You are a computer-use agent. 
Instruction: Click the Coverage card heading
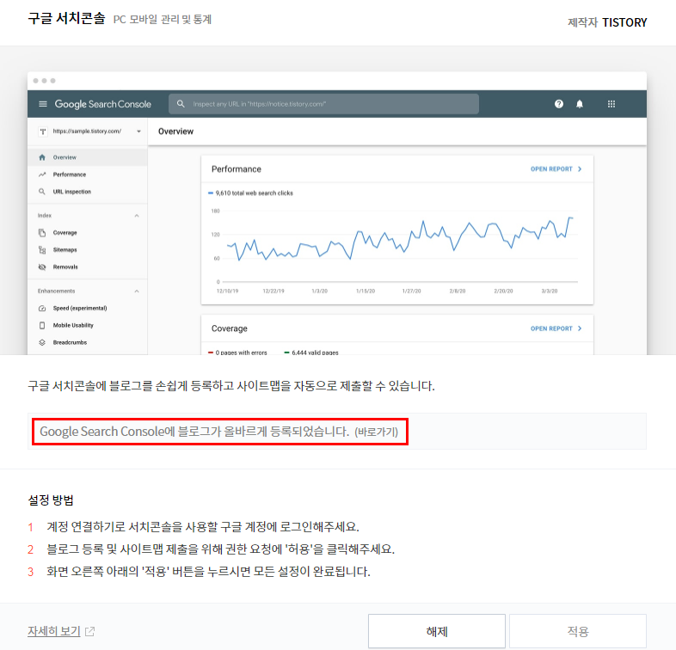tap(230, 328)
